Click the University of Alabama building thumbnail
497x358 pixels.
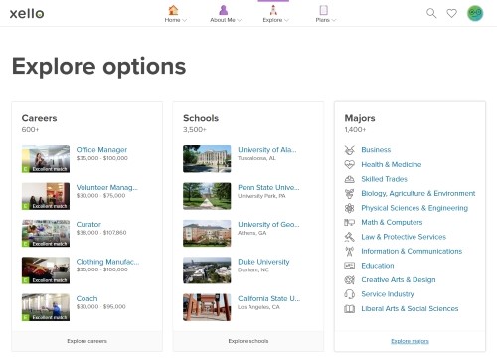tap(207, 159)
